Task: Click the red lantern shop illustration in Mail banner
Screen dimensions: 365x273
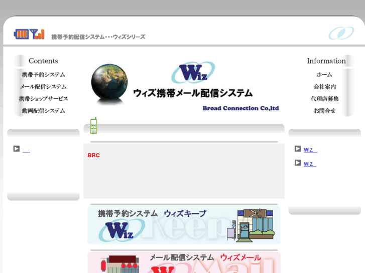Action: [120, 264]
